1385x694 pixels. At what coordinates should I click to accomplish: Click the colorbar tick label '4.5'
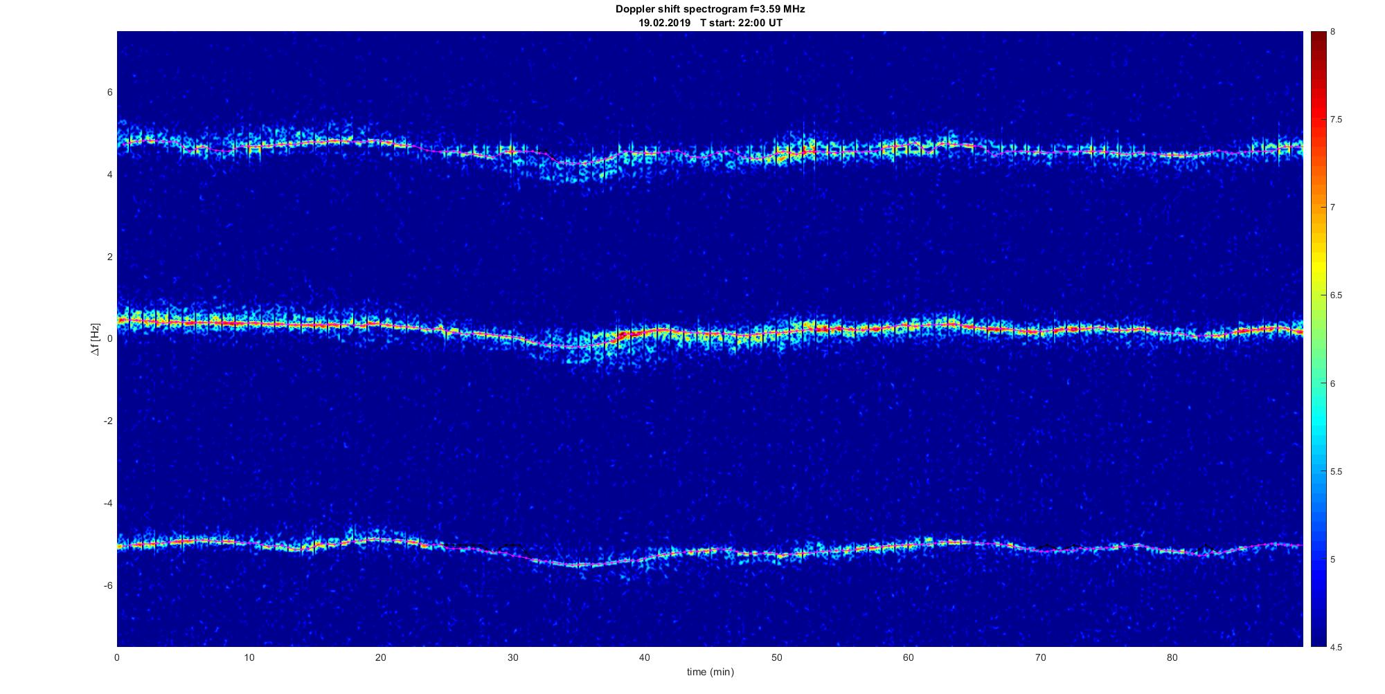coord(1336,648)
